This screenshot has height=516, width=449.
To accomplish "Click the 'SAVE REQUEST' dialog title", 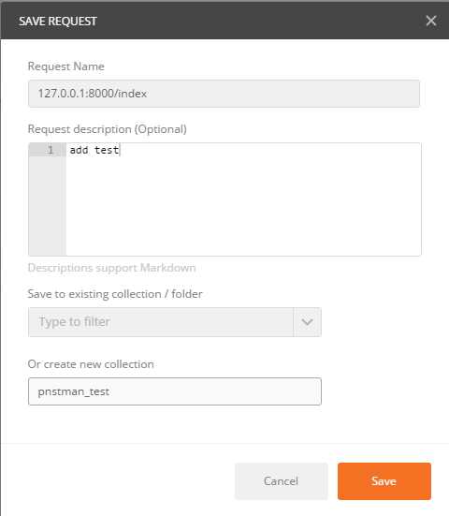I will click(x=58, y=21).
